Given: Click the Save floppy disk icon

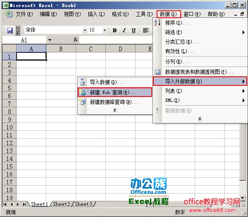Looking at the screenshot, I should click(x=10, y=30).
